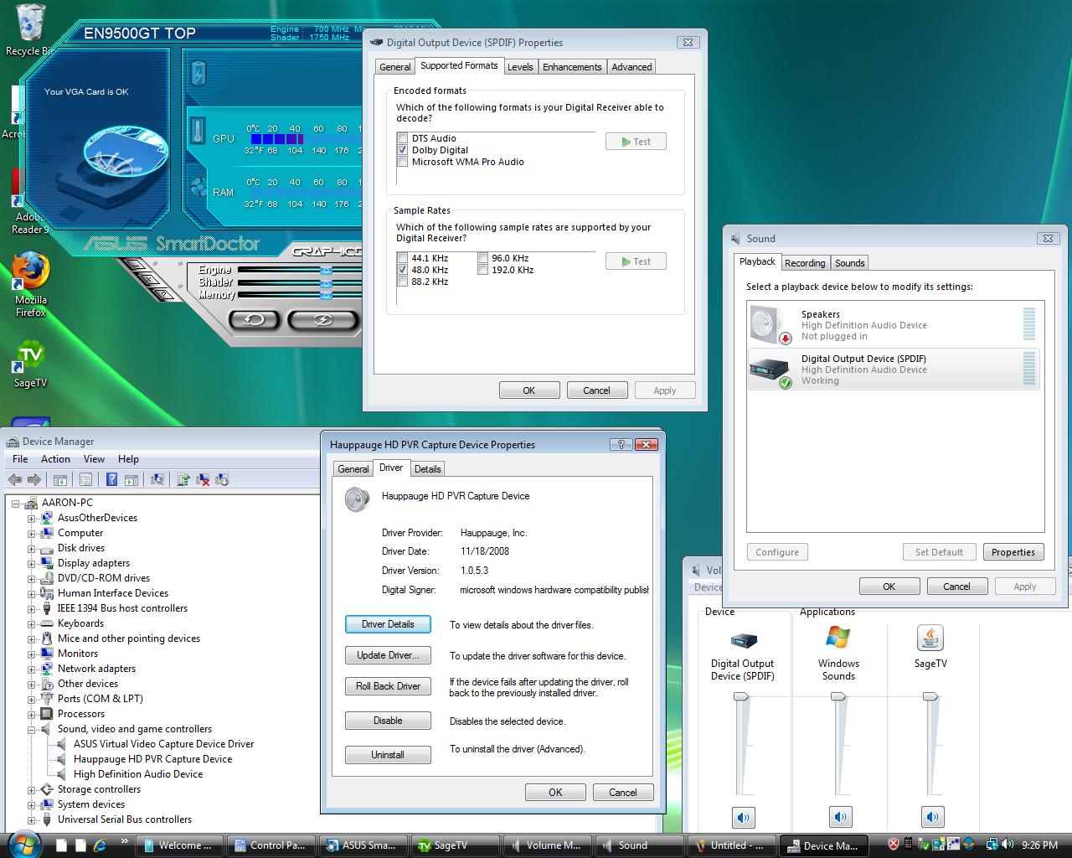Click the Uninstall button in Hauppauge Properties
The height and width of the screenshot is (858, 1072).
point(388,755)
